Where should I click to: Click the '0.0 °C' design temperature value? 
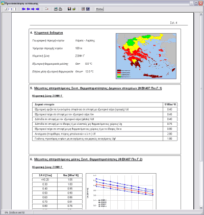[89, 64]
